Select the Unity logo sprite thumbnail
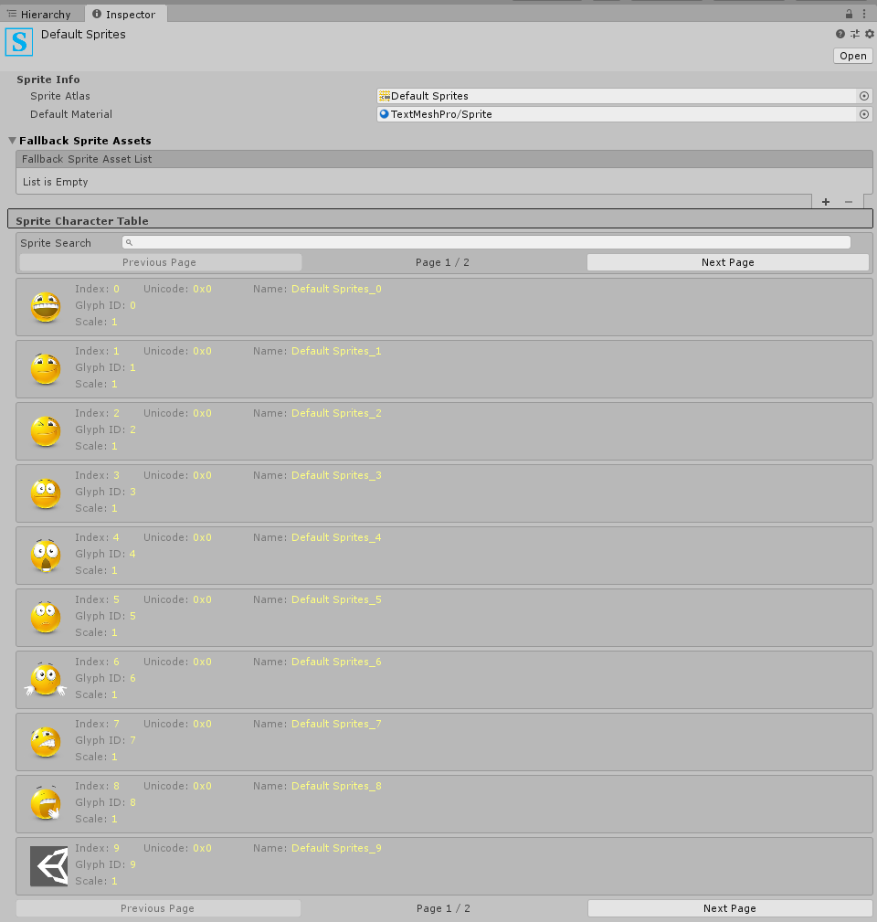Viewport: 877px width, 922px height. pyautogui.click(x=48, y=865)
